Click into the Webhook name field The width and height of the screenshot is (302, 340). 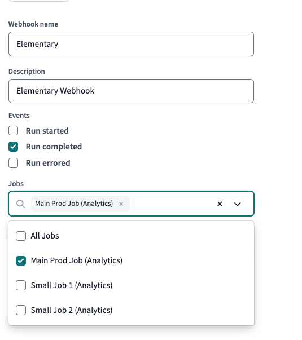(131, 44)
